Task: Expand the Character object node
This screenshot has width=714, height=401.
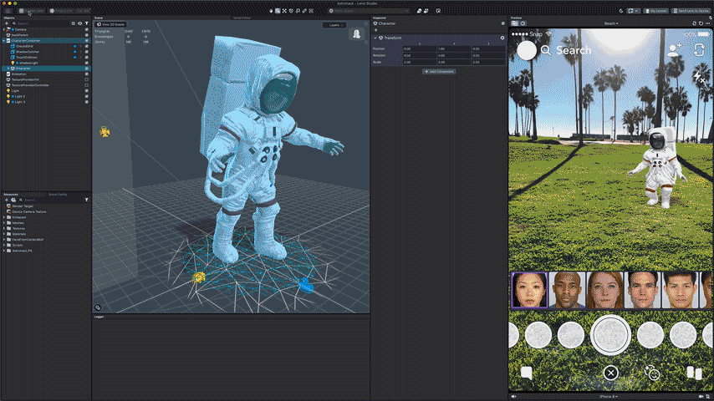Action: coord(8,69)
